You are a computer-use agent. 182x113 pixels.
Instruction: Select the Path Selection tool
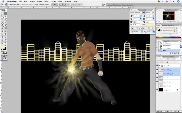click(2, 34)
